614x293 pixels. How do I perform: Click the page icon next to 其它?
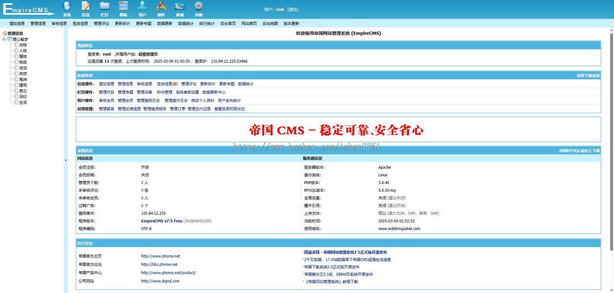tap(16, 91)
